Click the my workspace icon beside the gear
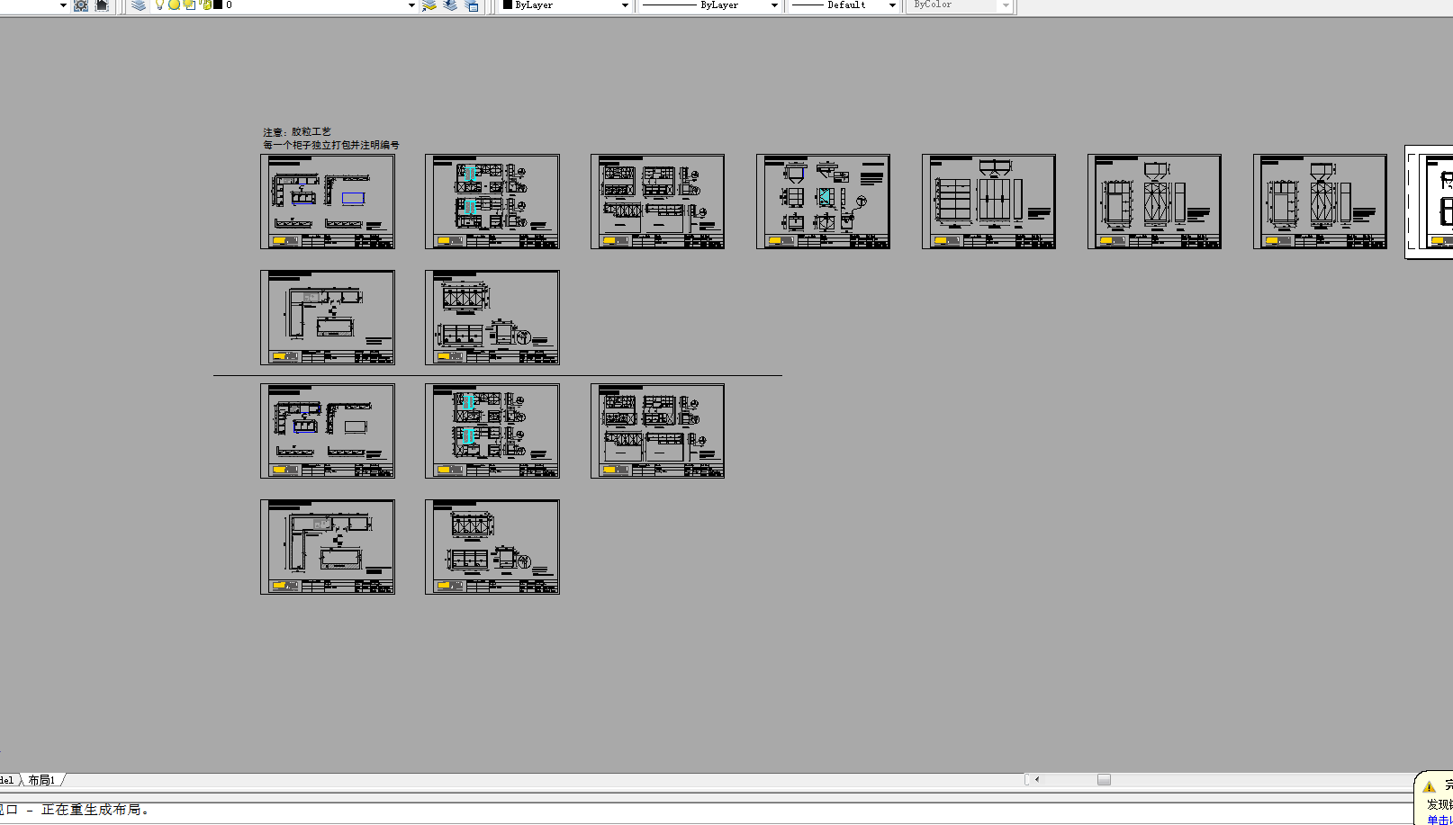Viewport: 1453px width, 825px height. [x=102, y=5]
